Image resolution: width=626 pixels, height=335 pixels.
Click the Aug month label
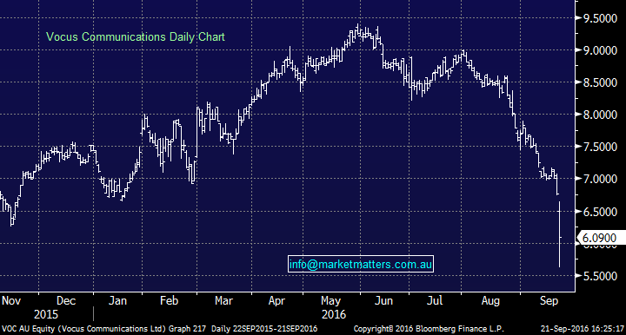(x=490, y=301)
